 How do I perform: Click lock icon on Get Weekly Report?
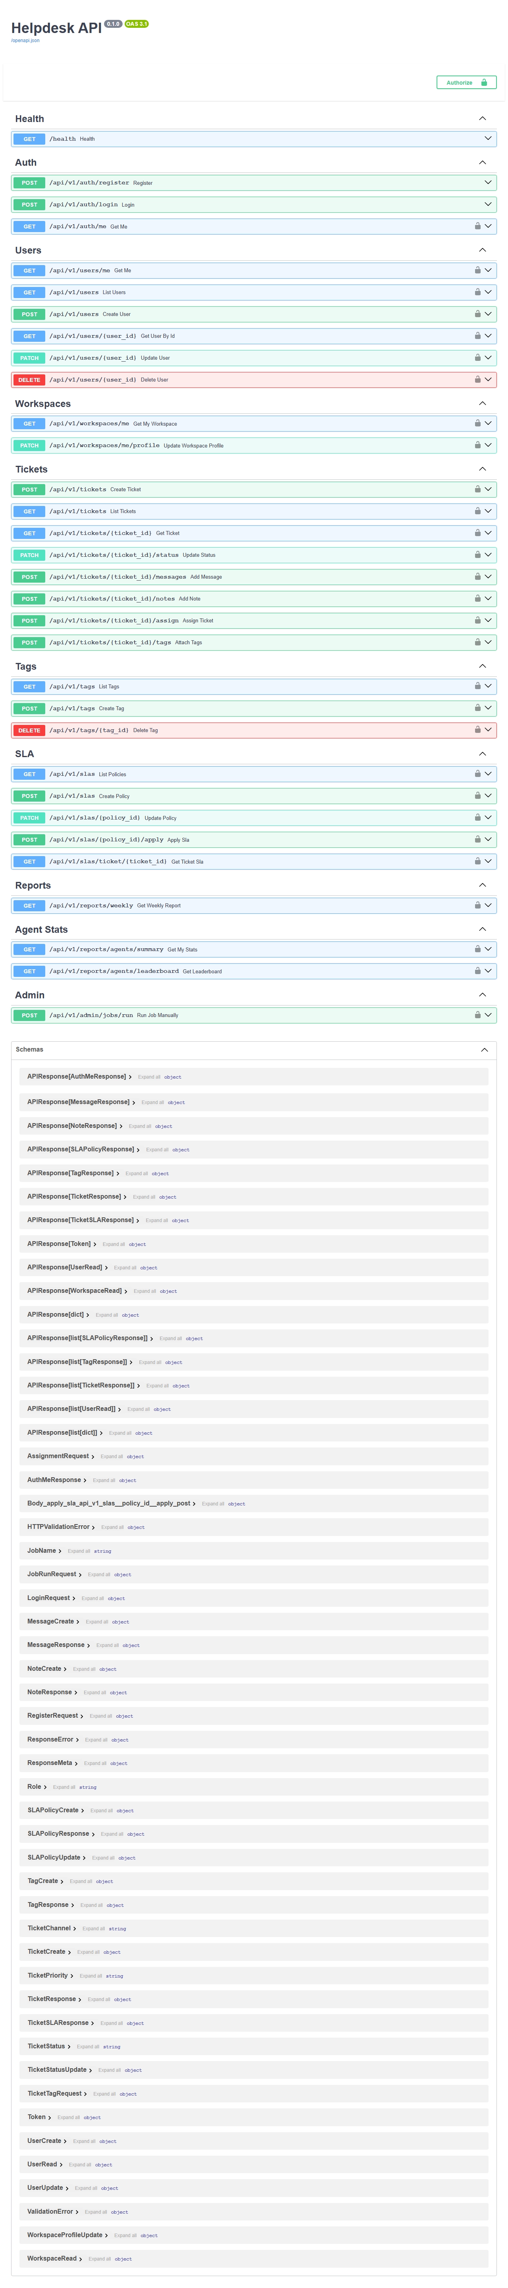click(x=477, y=905)
